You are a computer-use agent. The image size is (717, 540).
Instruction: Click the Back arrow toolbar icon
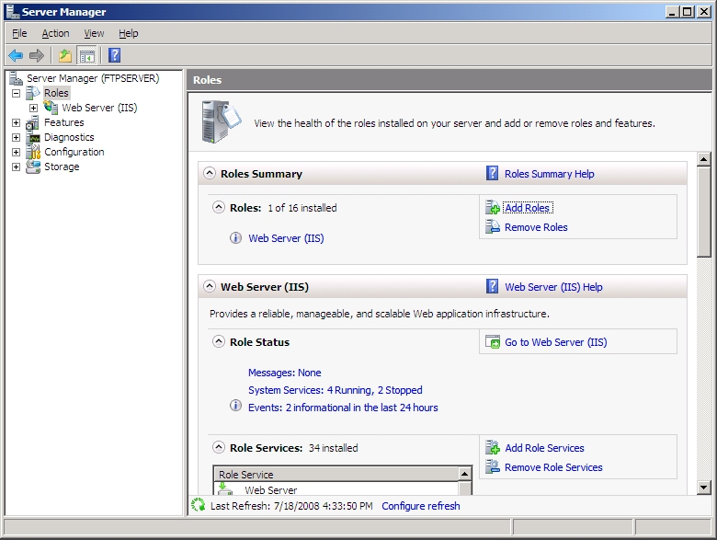16,56
